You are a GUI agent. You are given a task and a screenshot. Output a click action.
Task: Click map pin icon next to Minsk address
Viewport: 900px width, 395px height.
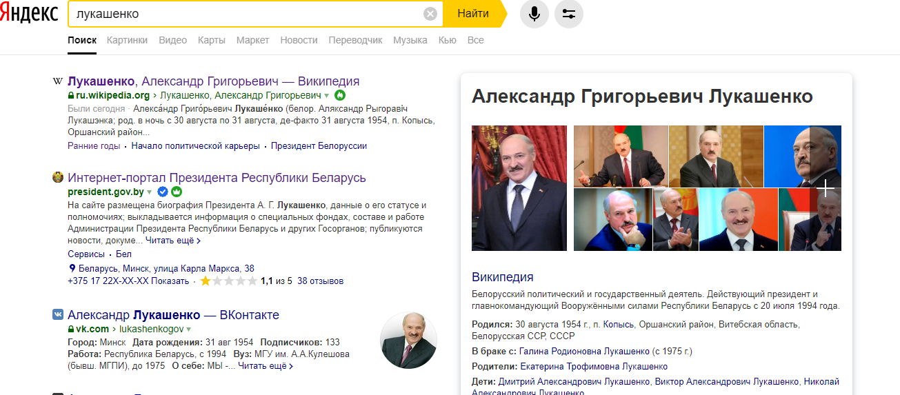pos(72,268)
